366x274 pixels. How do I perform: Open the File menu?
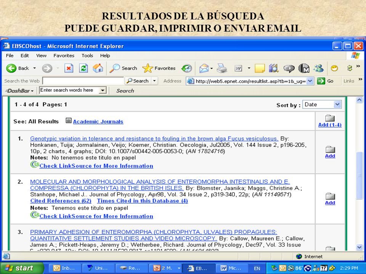[x=10, y=56]
